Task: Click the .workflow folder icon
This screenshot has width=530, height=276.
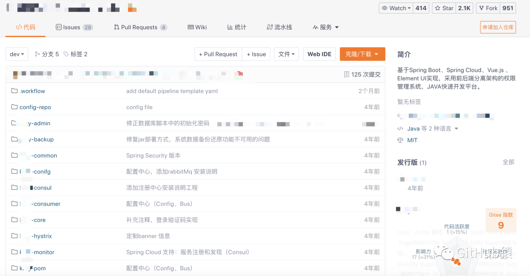Action: tap(14, 91)
